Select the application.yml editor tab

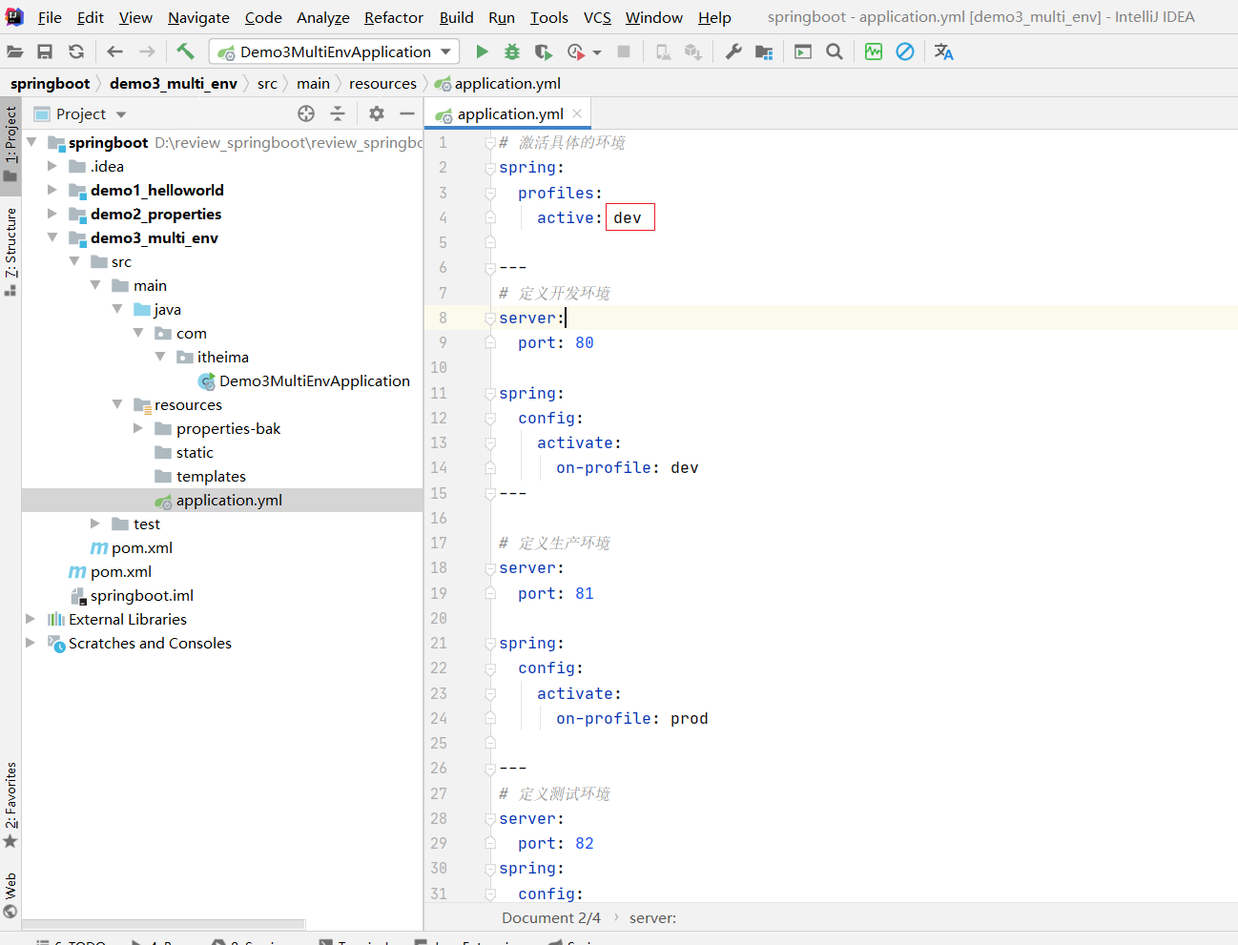[x=509, y=113]
